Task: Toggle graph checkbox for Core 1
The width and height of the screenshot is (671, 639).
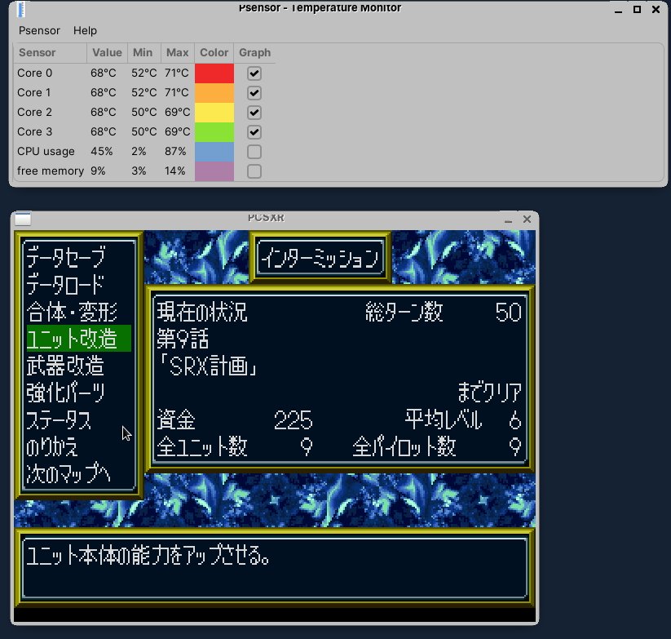Action: pyautogui.click(x=254, y=93)
